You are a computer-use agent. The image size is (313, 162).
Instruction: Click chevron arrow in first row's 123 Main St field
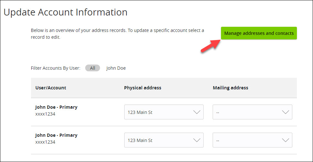(x=197, y=112)
